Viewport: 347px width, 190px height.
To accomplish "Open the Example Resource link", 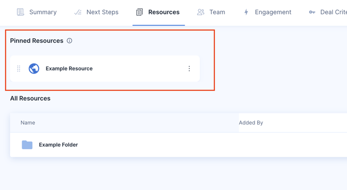I will coord(69,69).
